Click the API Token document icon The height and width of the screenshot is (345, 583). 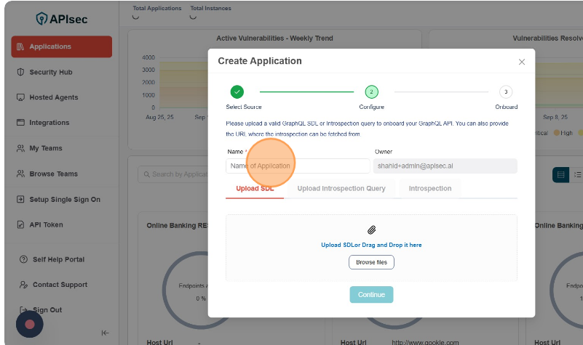[20, 224]
